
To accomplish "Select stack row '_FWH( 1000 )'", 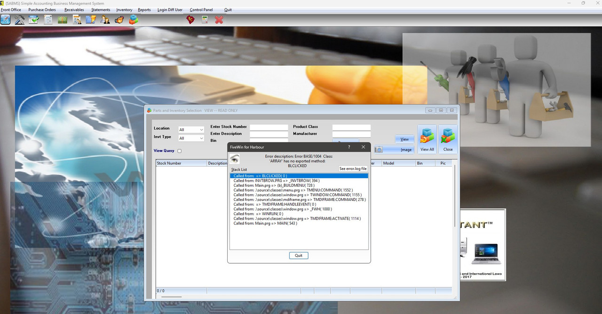I will 299,209.
